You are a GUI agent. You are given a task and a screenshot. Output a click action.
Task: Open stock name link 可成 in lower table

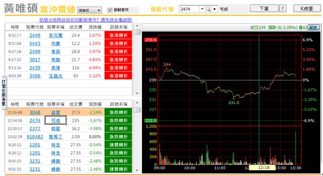[x=55, y=121]
